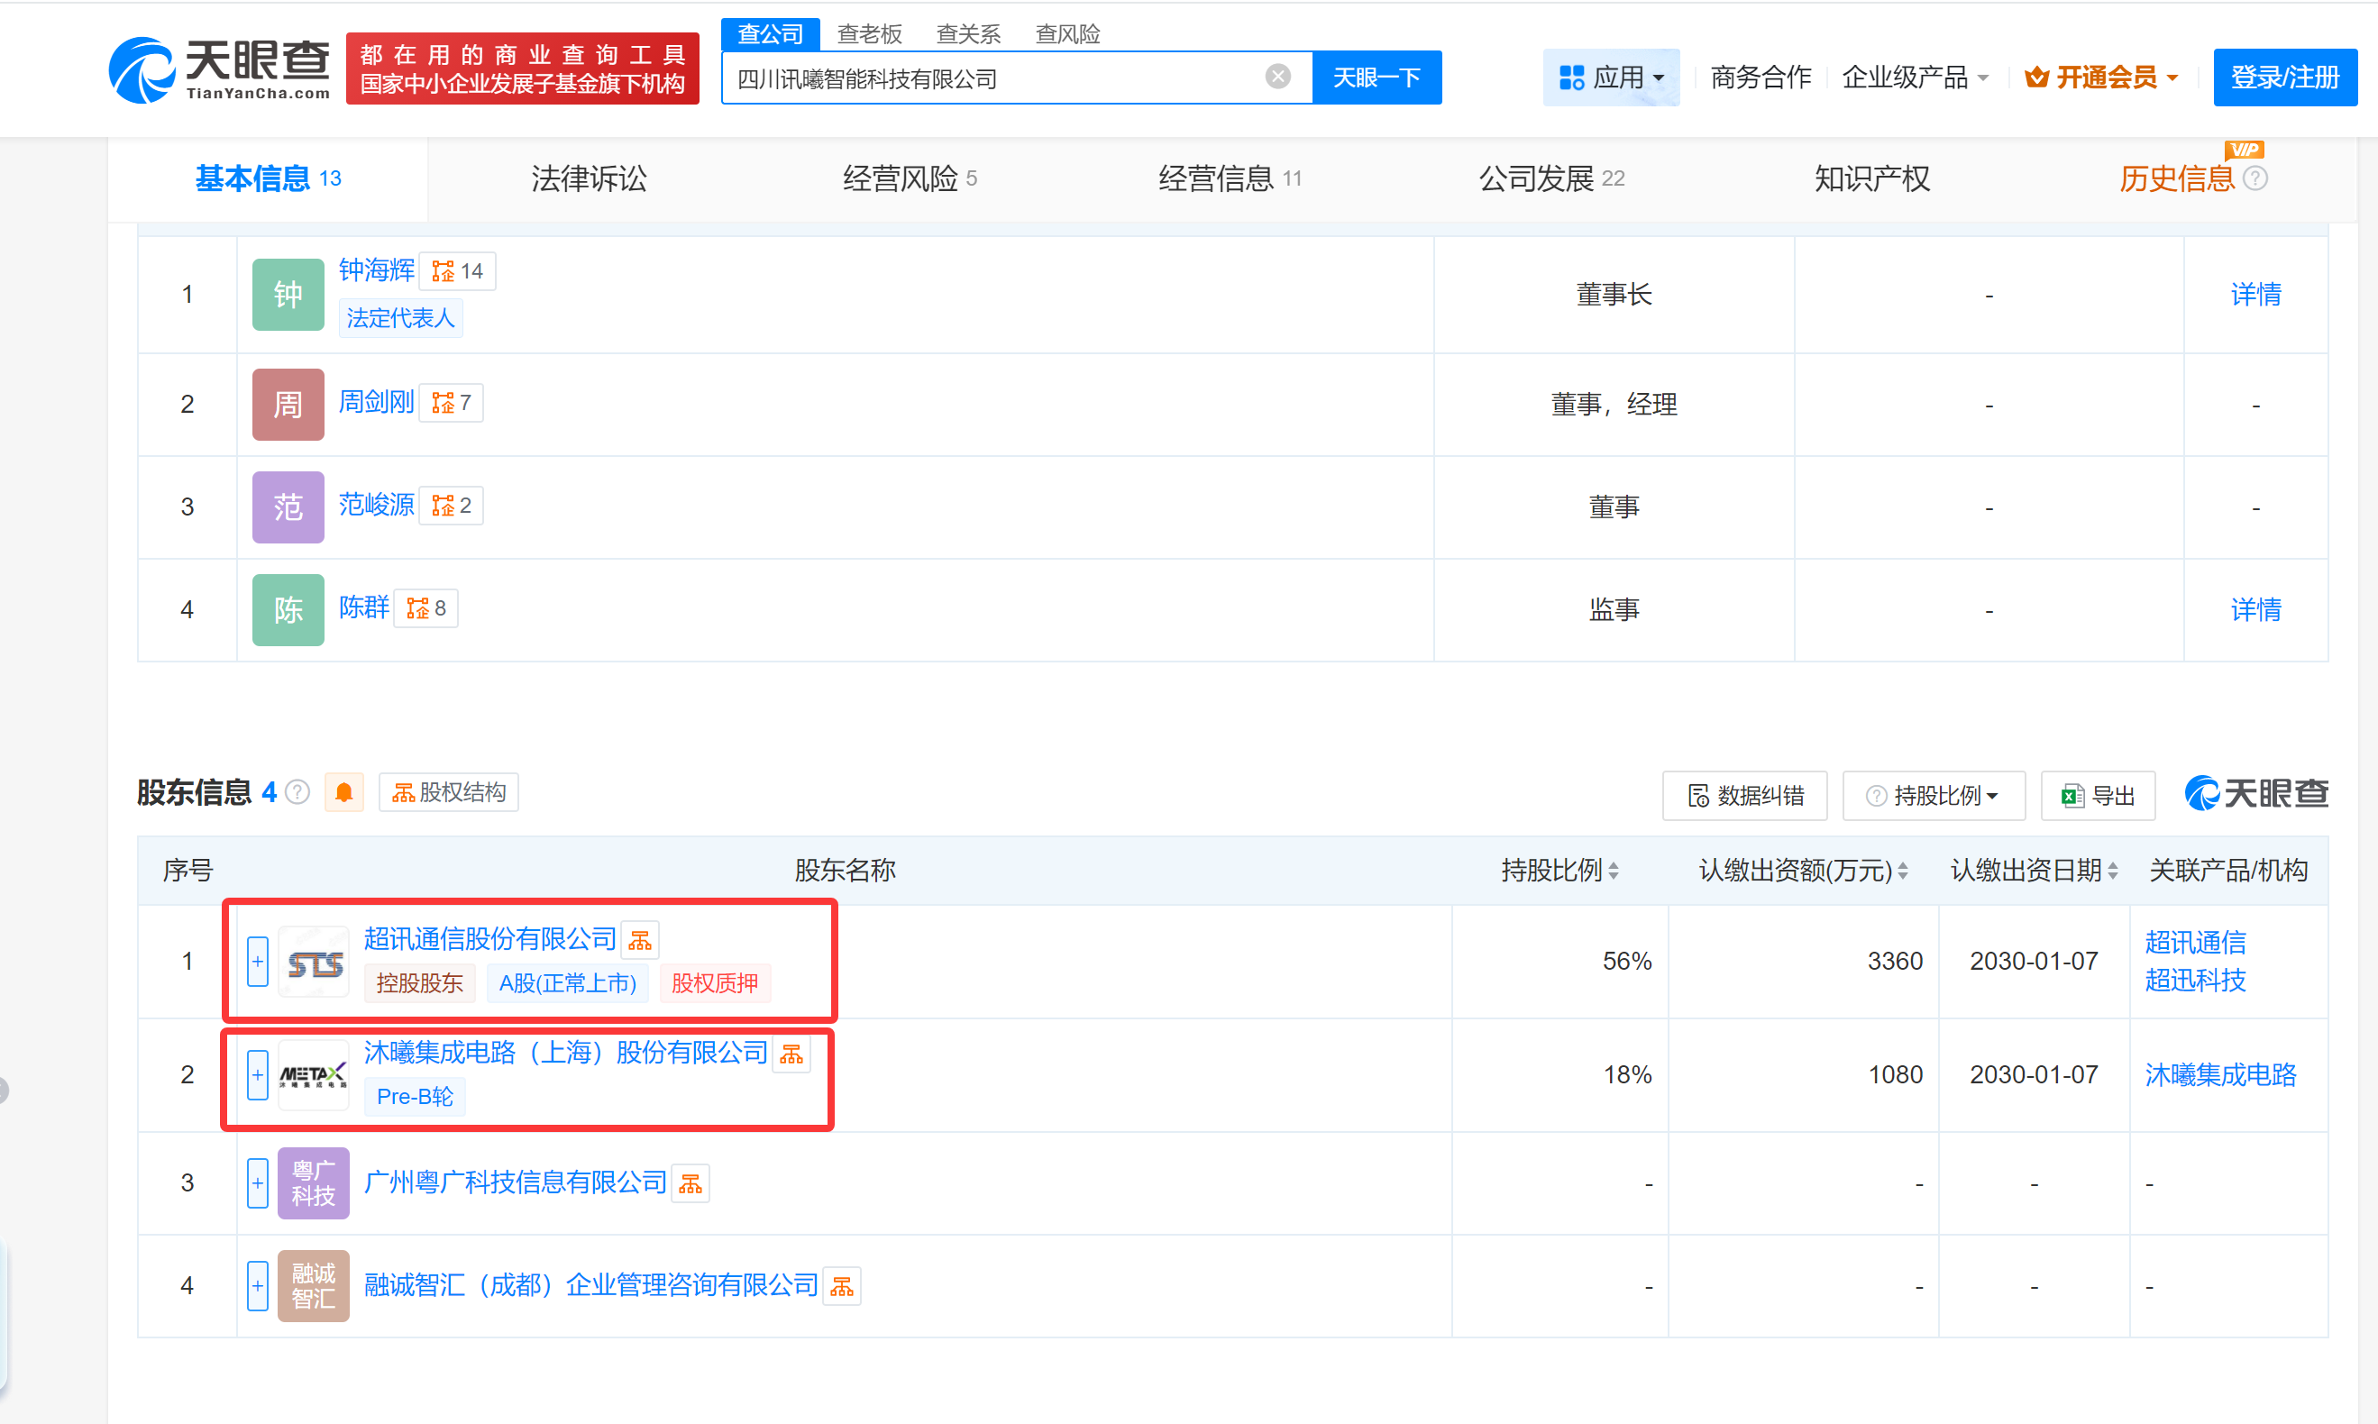
Task: Open 超讯通信股份有限公司 company link
Action: (x=489, y=939)
